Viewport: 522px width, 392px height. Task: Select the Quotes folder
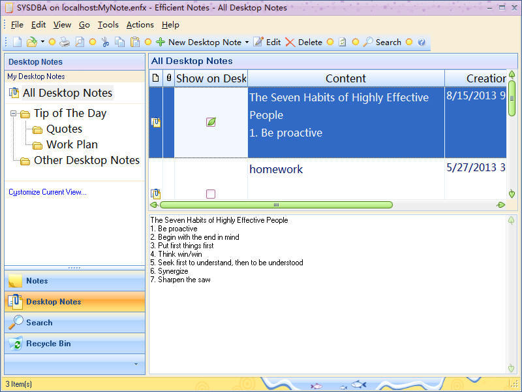coord(64,129)
